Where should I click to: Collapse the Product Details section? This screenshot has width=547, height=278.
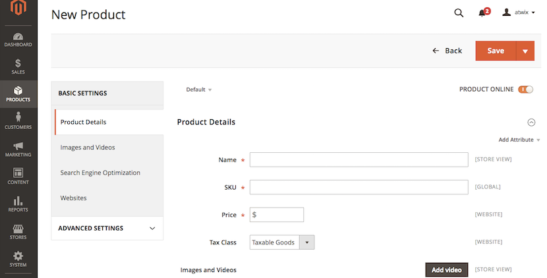coord(531,122)
